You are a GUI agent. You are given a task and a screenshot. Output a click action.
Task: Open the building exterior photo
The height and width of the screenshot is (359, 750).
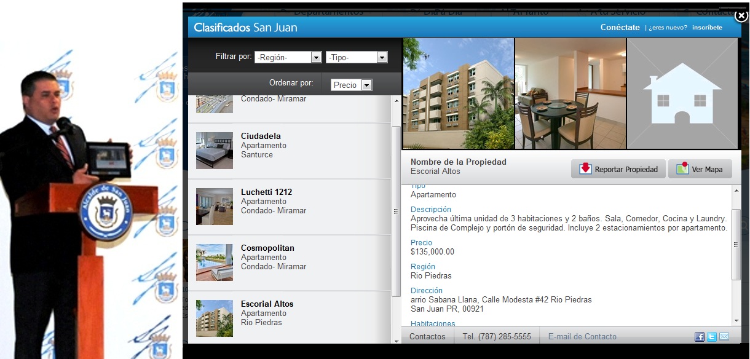pos(458,93)
